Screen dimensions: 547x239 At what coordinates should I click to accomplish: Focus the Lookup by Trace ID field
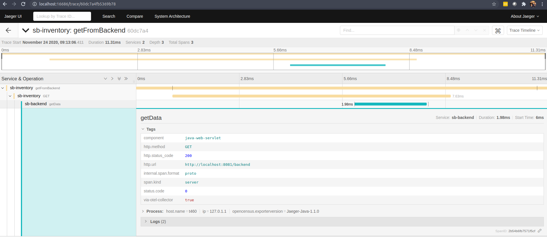tap(62, 16)
